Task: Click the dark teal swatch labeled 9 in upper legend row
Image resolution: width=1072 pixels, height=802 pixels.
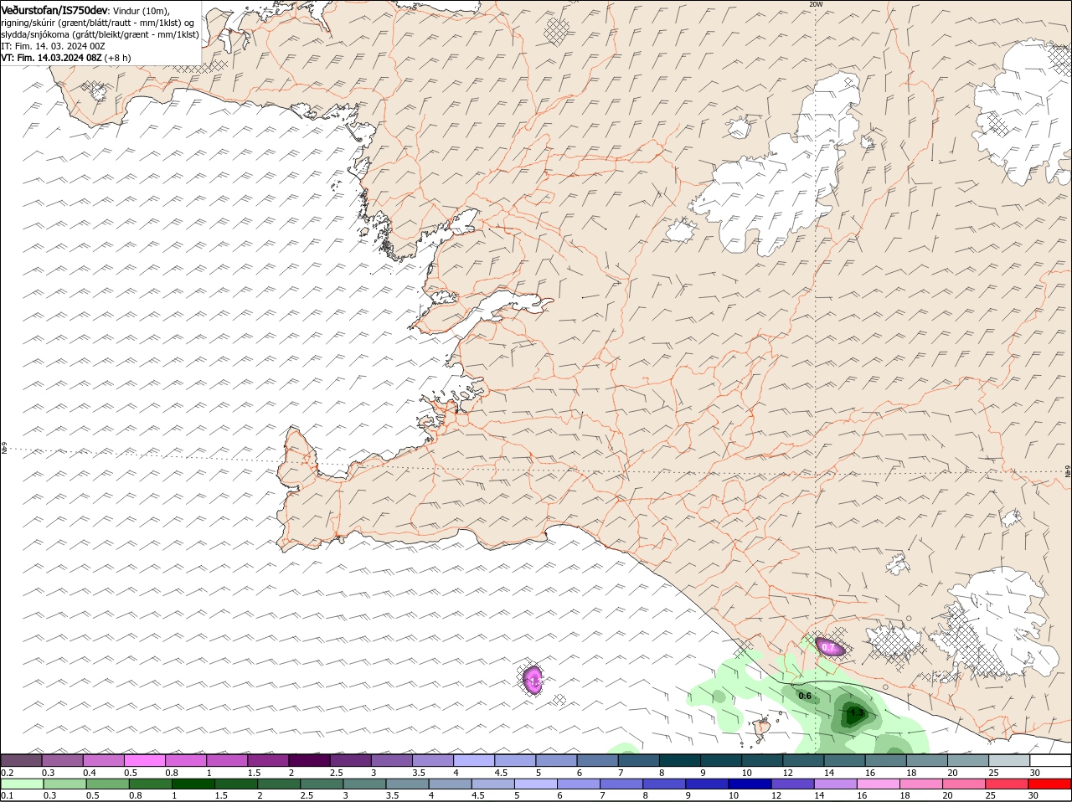Action: click(x=721, y=760)
